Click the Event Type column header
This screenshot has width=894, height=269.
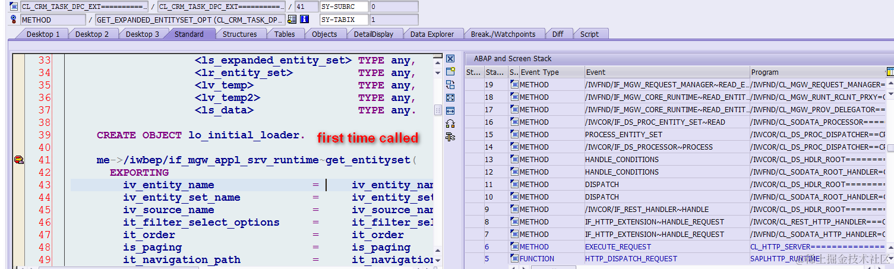[551, 72]
